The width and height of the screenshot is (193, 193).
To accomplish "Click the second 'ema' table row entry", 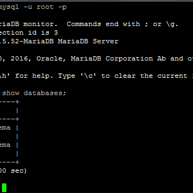I will [5, 145].
